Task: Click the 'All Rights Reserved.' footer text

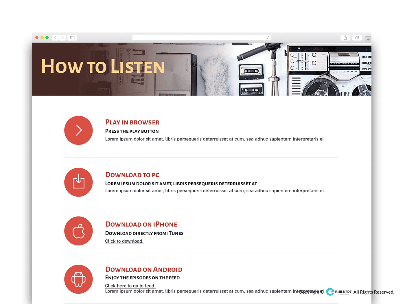Action: (x=374, y=292)
